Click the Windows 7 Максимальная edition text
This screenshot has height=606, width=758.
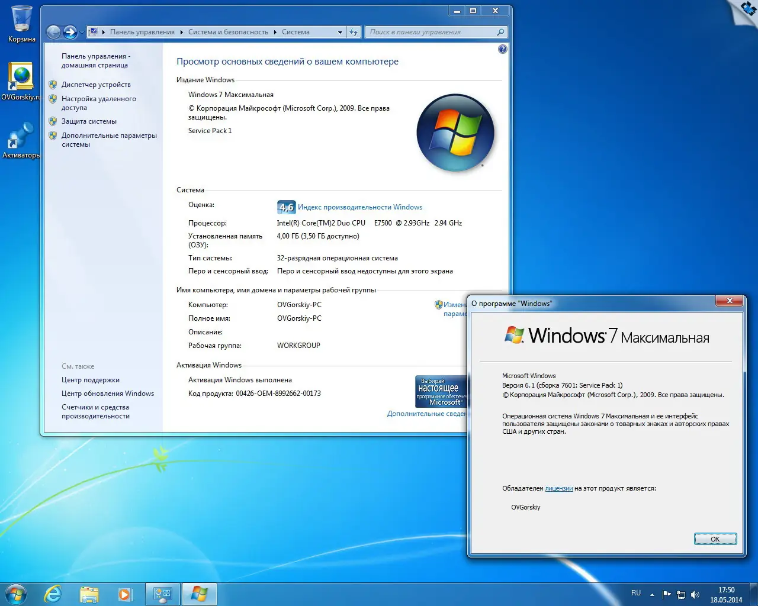231,95
